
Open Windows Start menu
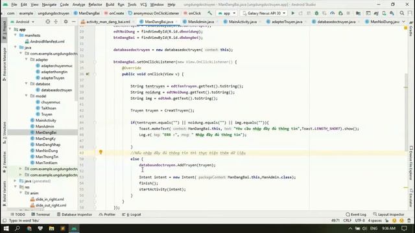6,228
